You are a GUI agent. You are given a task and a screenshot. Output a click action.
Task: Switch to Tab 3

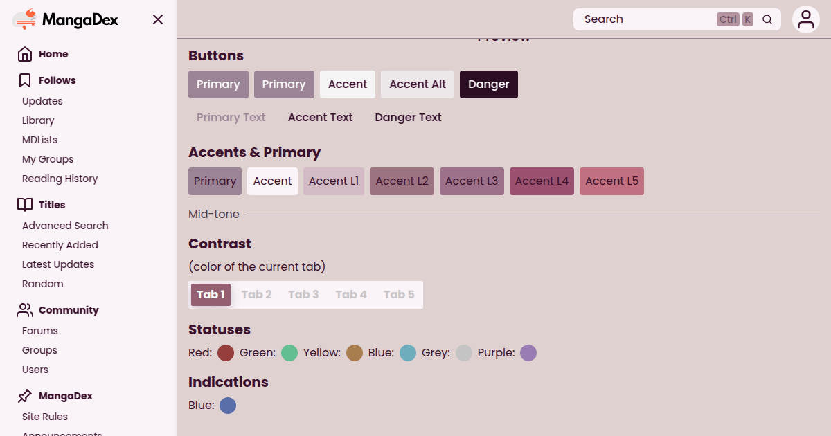click(303, 294)
